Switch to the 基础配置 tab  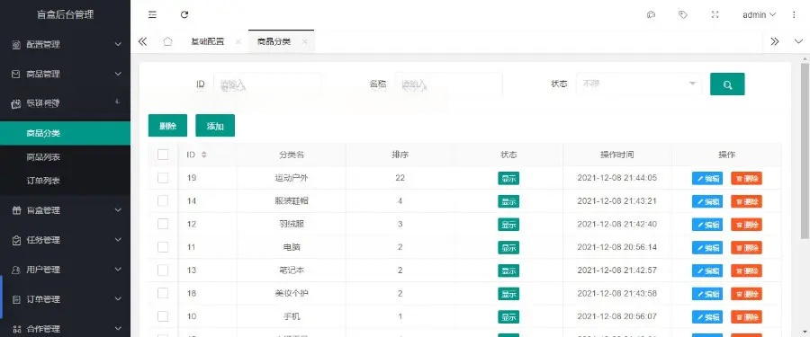point(207,42)
